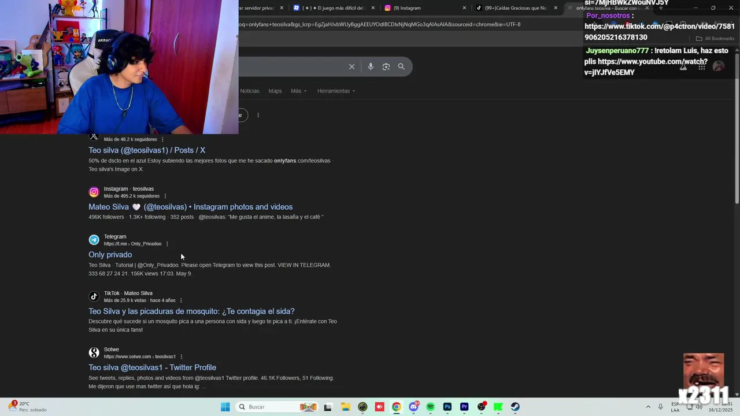Screen dimensions: 740x416
Task: Close the 'Caídas Graciosas' TikTok tab
Action: pyautogui.click(x=556, y=8)
